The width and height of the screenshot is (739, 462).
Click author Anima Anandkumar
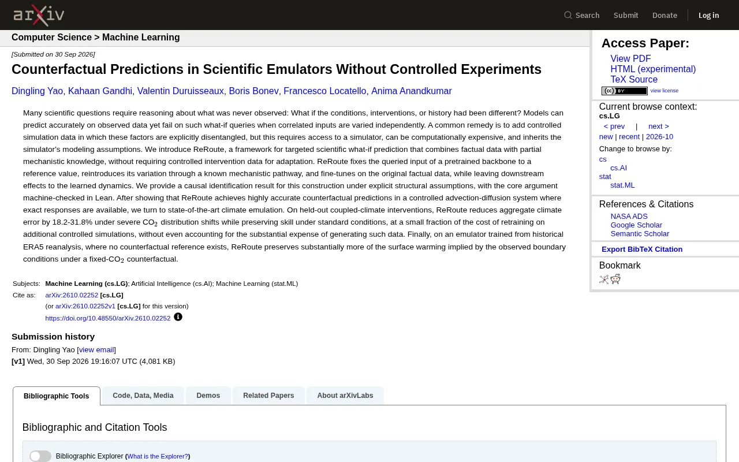click(412, 91)
